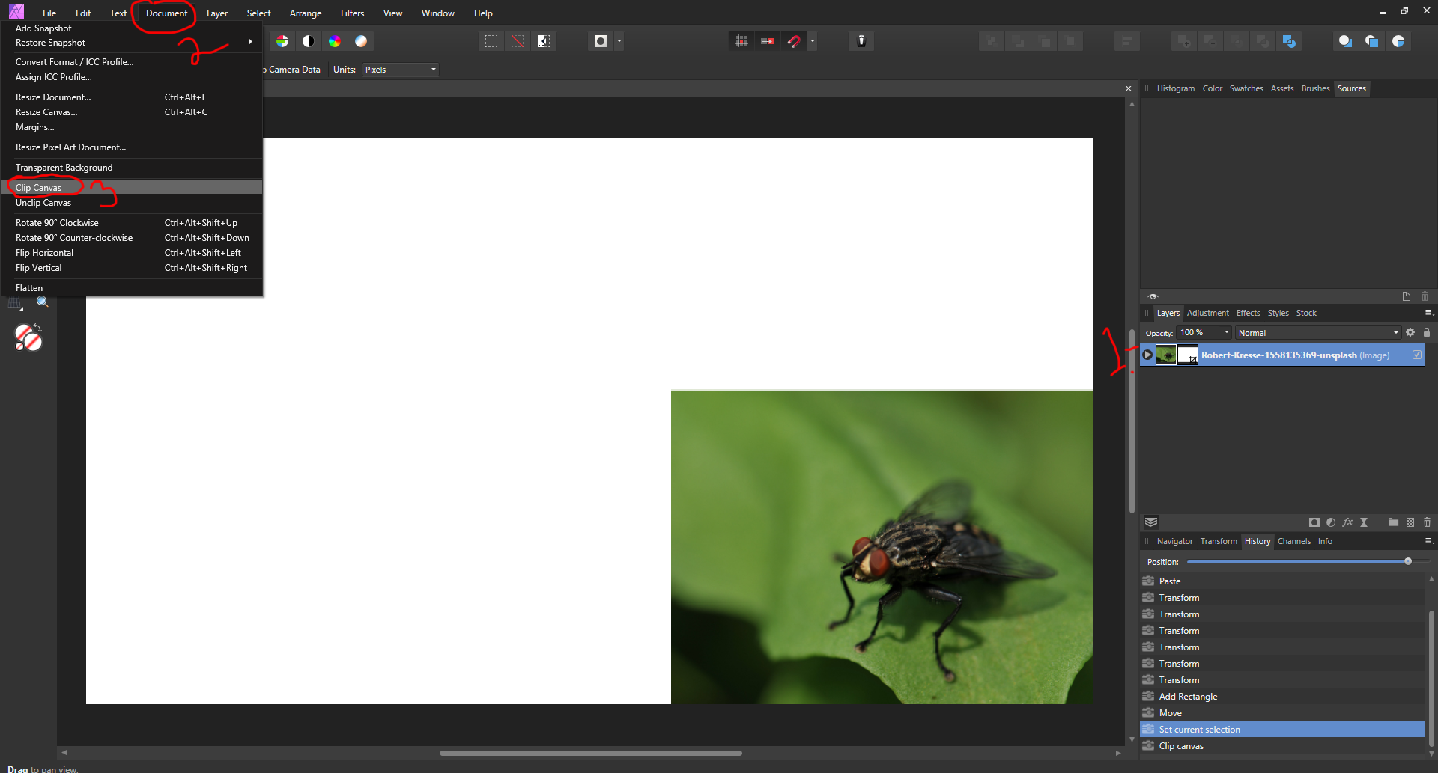Switch to the Channels tab
Image resolution: width=1438 pixels, height=773 pixels.
pyautogui.click(x=1293, y=541)
